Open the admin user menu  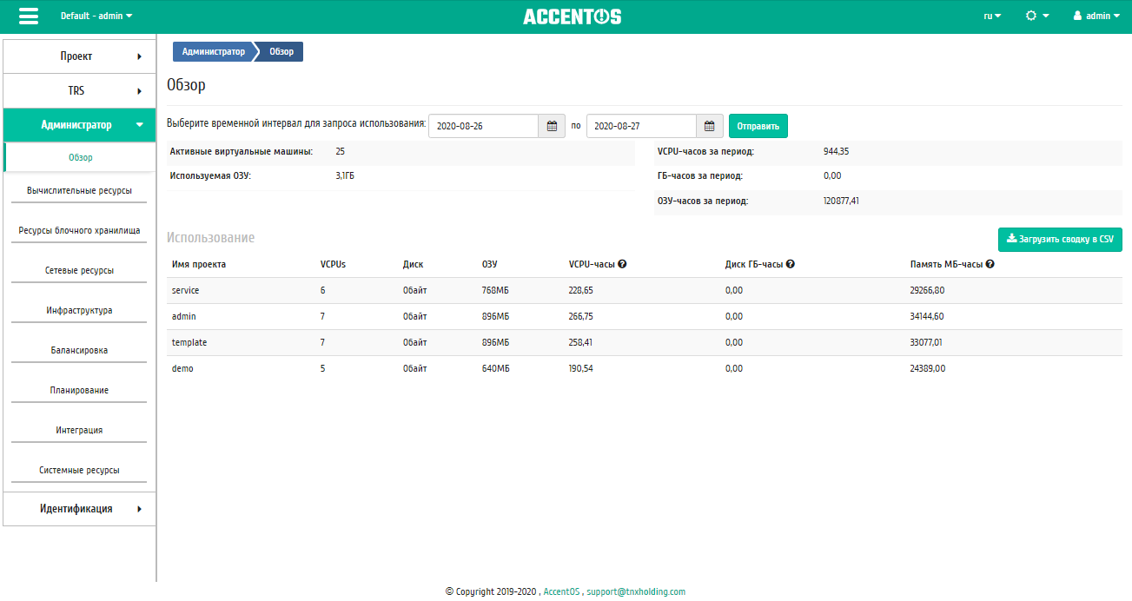1096,16
